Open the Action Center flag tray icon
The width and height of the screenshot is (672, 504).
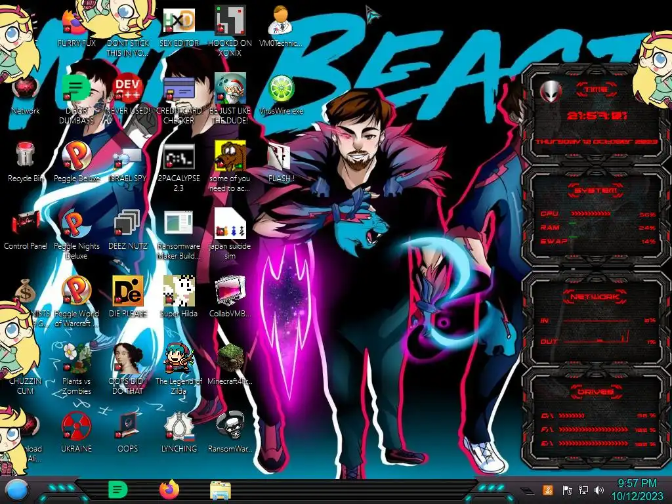tap(567, 490)
